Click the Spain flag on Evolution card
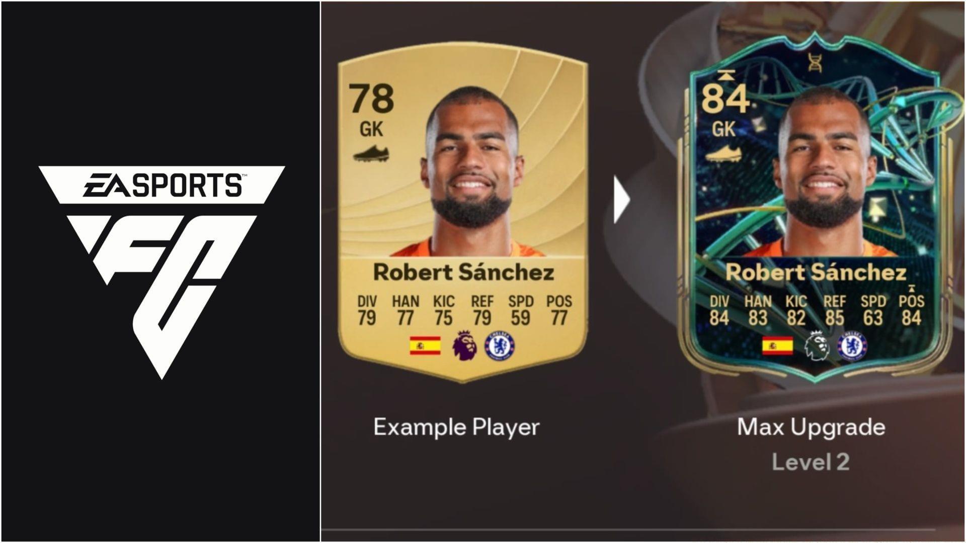 [778, 346]
